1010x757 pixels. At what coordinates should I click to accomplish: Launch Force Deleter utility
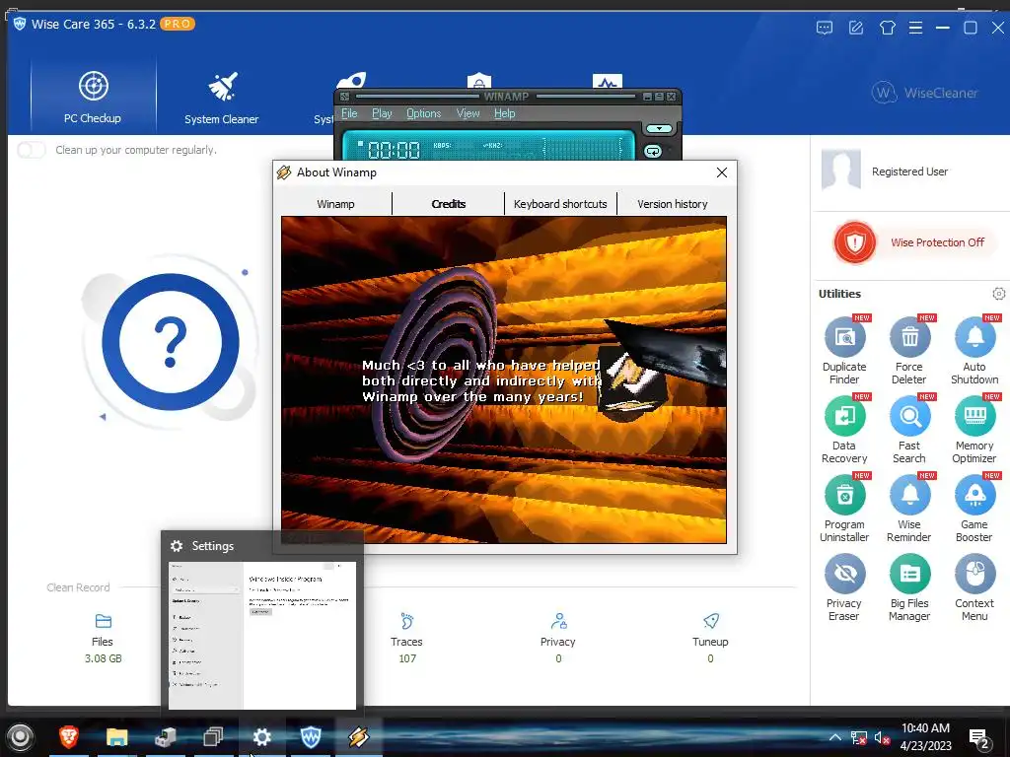908,351
